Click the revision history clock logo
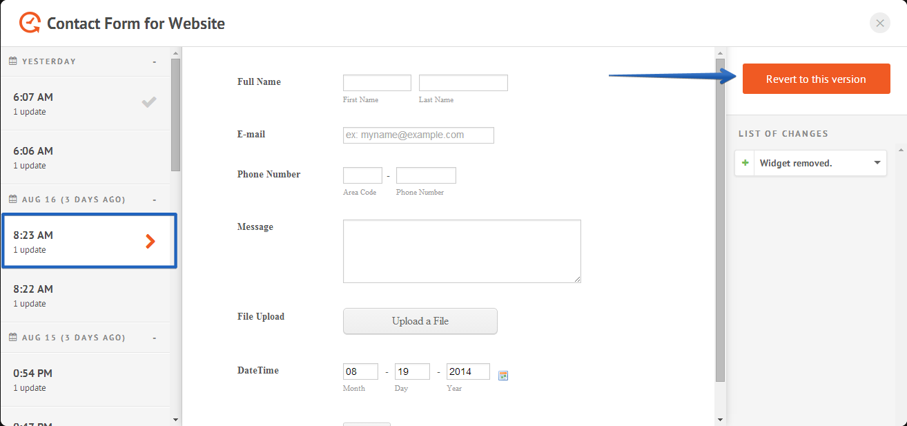Screen dimensions: 907x426 click(x=30, y=23)
